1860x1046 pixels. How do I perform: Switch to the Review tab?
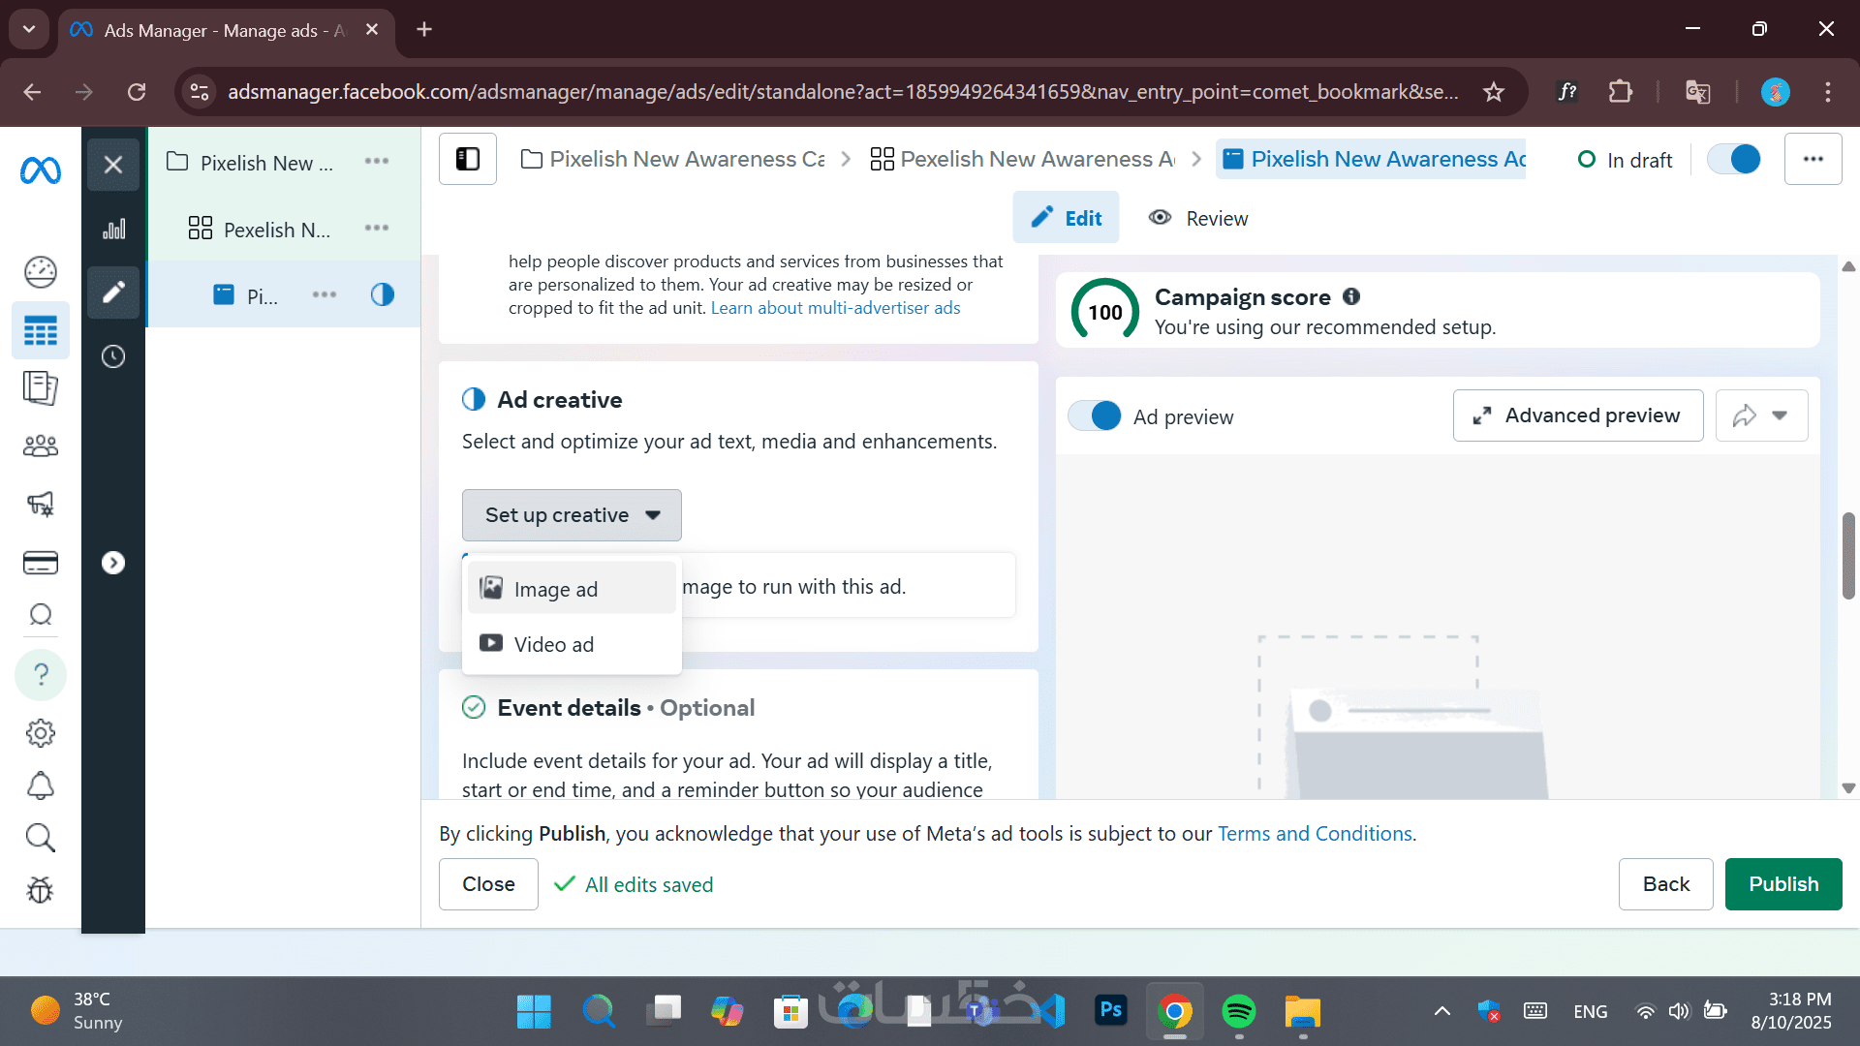point(1198,218)
